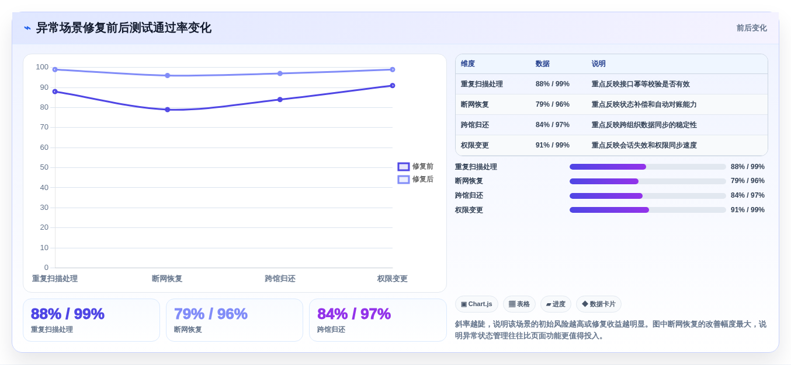
Task: Click the summary paragraph starting 斜率越陡
Action: pos(610,330)
